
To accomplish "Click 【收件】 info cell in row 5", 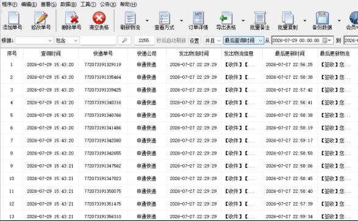I will click(239, 115).
